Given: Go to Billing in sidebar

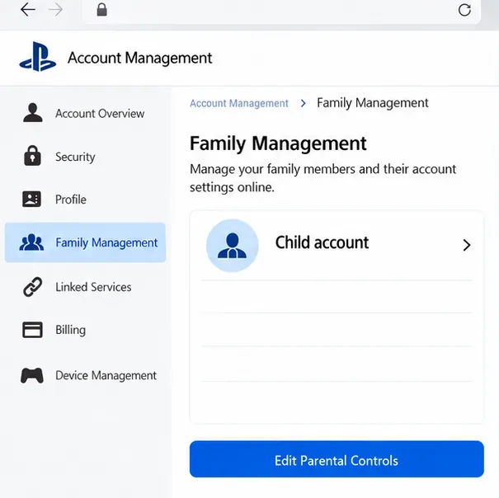Looking at the screenshot, I should 85,330.
